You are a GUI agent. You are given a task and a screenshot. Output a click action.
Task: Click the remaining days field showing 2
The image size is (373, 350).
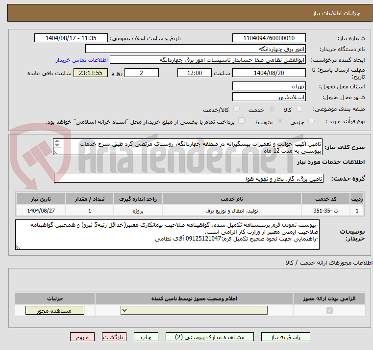coord(142,73)
